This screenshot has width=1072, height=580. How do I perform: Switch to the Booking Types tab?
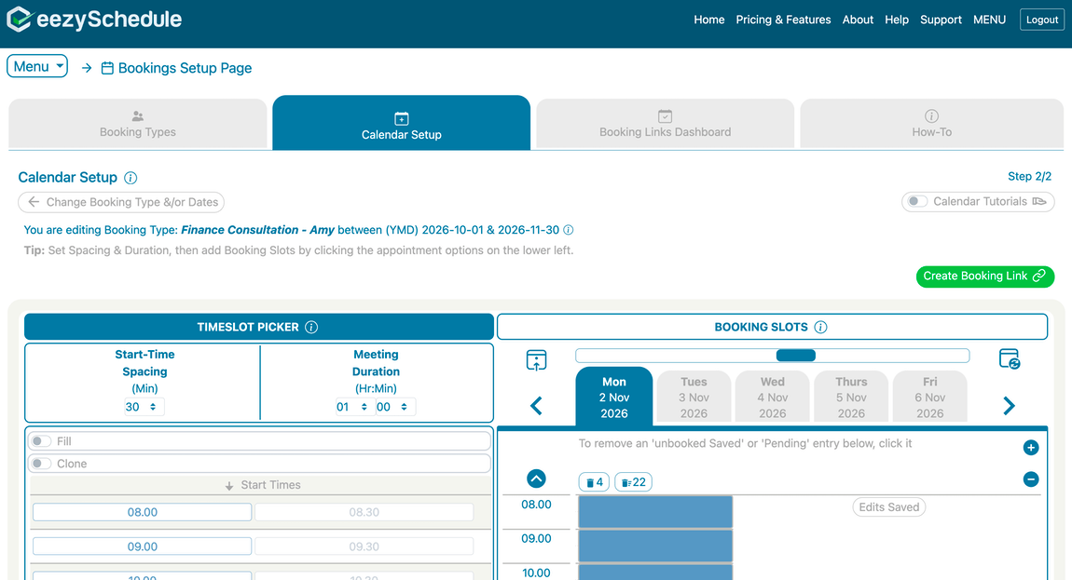coord(137,125)
